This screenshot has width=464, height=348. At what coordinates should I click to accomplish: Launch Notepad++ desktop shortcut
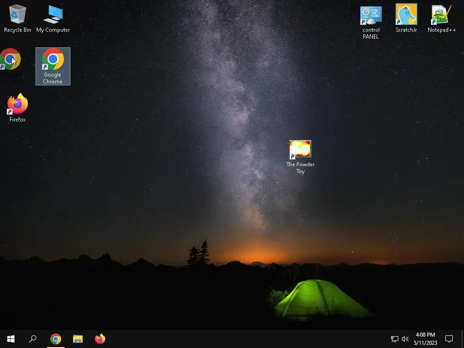(441, 18)
